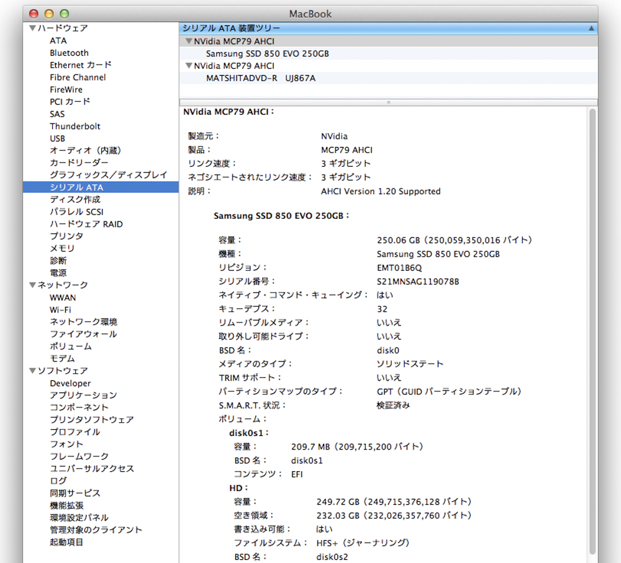Open ディスク作成 section
Image resolution: width=621 pixels, height=563 pixels.
click(75, 199)
